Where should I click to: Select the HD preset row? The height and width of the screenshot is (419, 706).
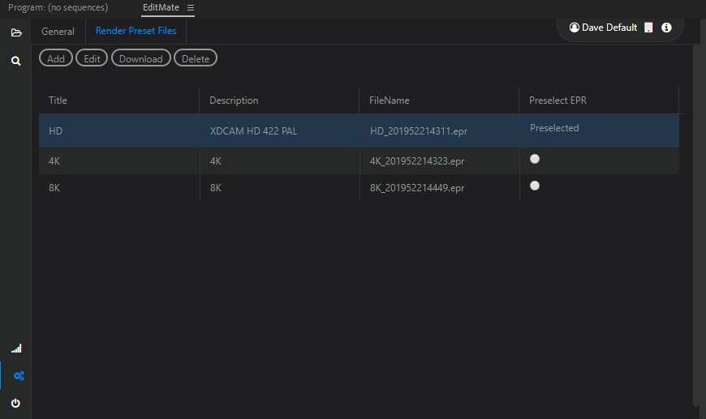359,130
